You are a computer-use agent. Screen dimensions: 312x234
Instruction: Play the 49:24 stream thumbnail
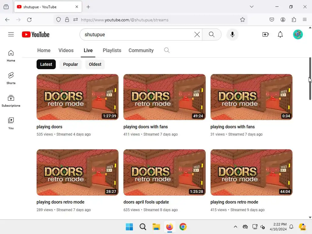[164, 97]
